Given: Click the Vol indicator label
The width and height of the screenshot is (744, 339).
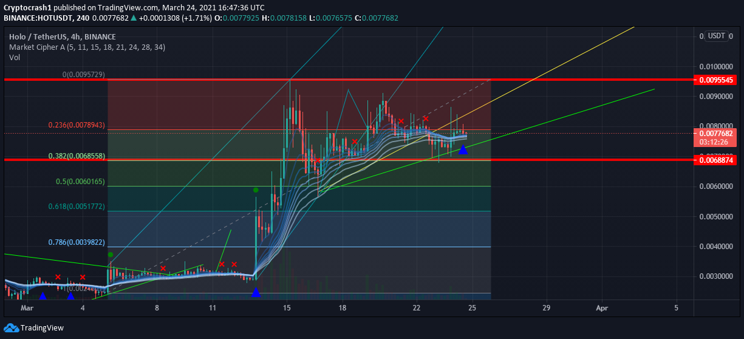Looking at the screenshot, I should coord(14,57).
